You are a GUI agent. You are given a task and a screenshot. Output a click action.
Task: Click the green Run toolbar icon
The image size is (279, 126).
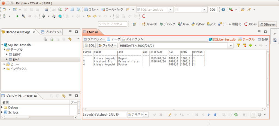click(x=17, y=16)
